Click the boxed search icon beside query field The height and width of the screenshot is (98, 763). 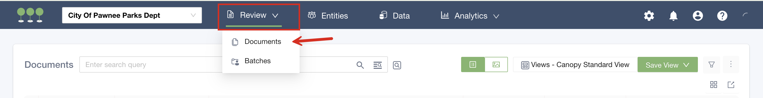(x=397, y=65)
